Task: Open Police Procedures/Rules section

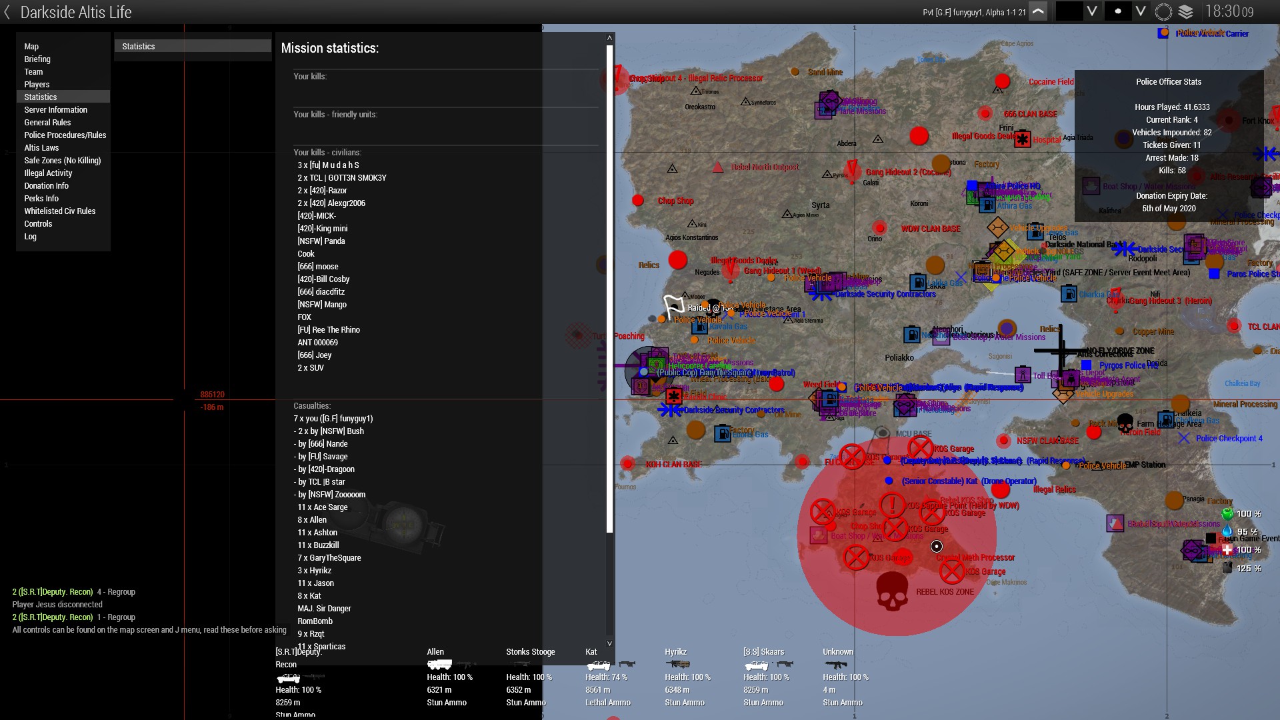Action: click(x=65, y=135)
